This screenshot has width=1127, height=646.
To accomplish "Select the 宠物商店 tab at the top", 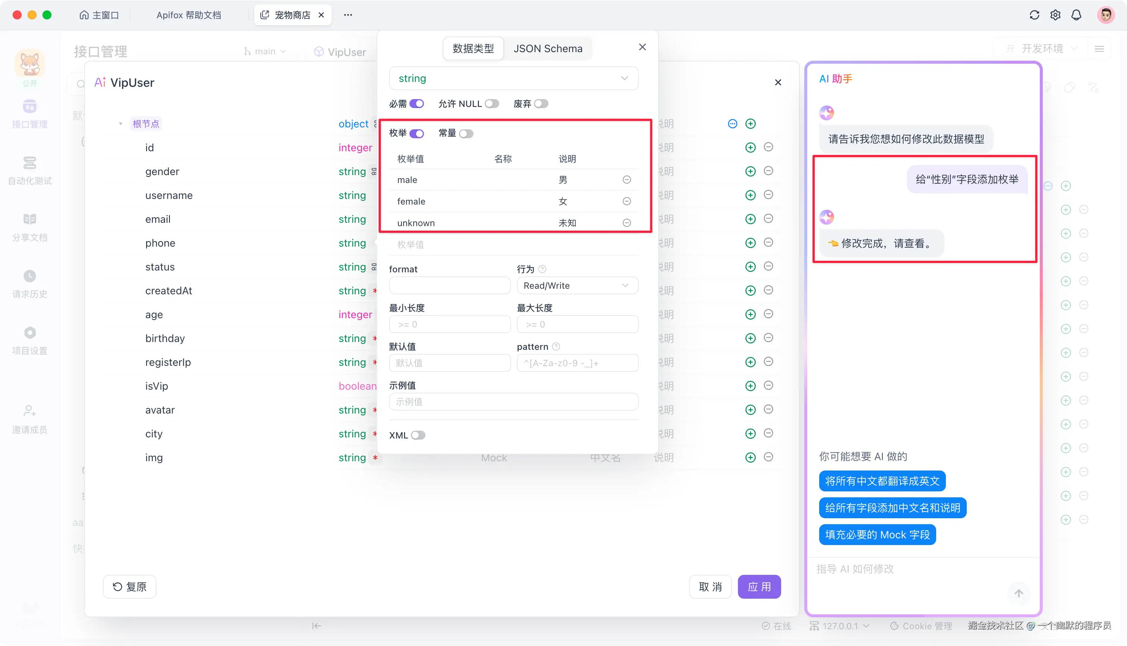I will (293, 15).
